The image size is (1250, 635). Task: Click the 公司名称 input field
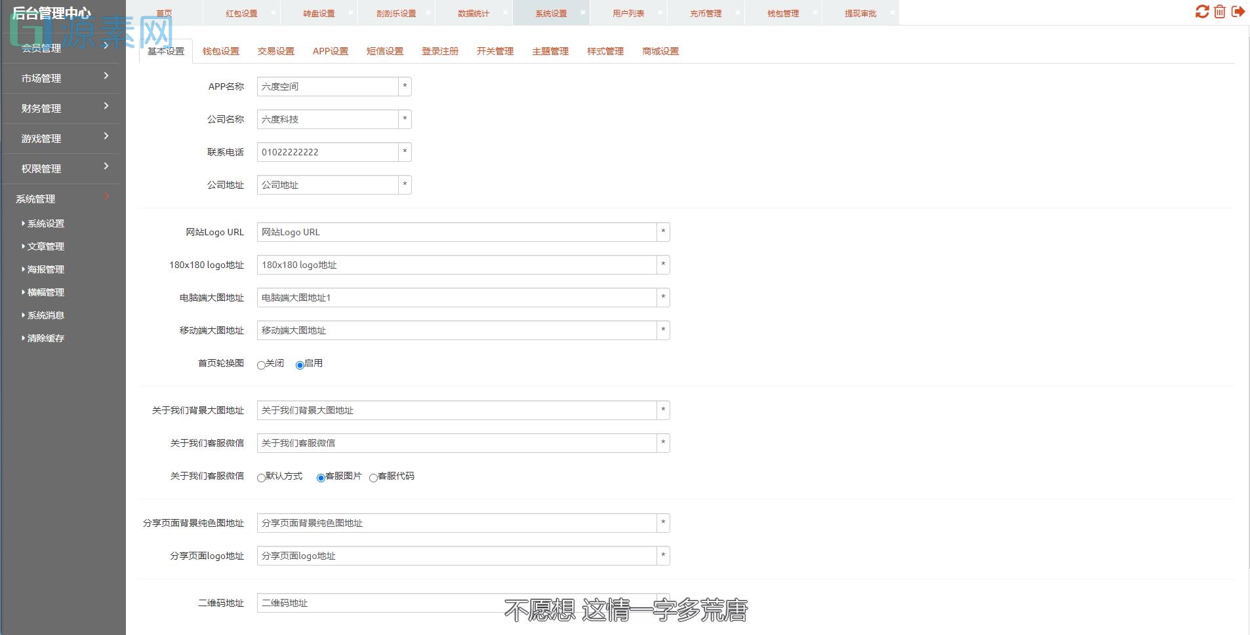[x=328, y=119]
